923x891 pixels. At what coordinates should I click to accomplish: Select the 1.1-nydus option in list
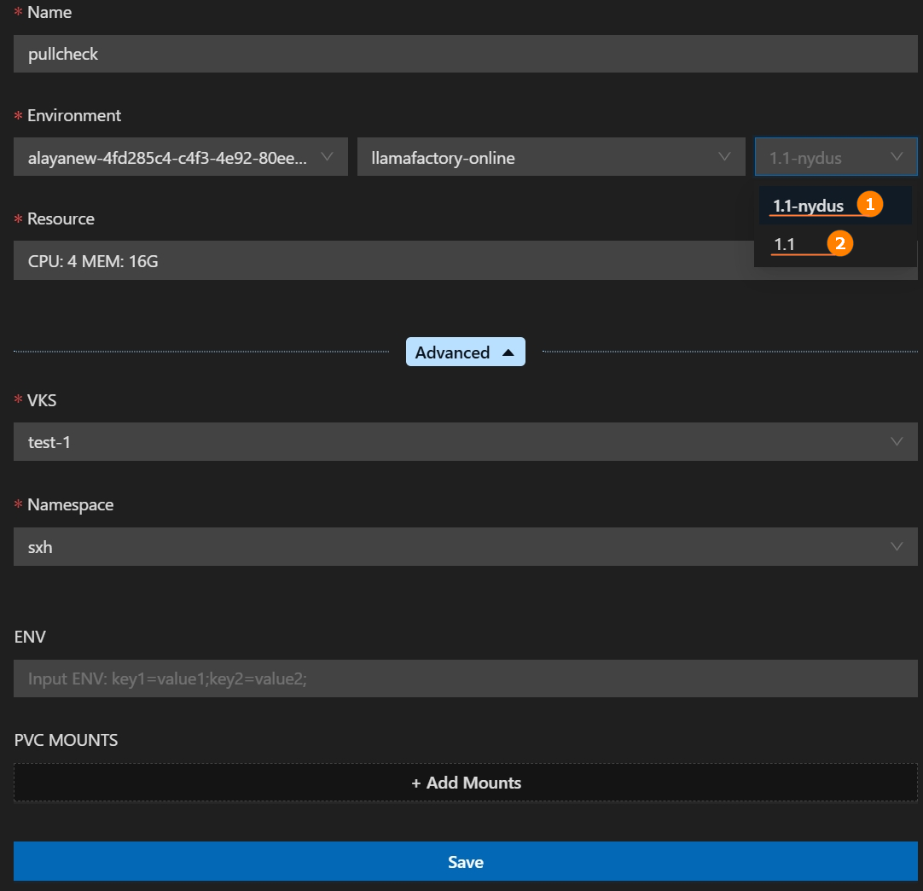click(835, 206)
